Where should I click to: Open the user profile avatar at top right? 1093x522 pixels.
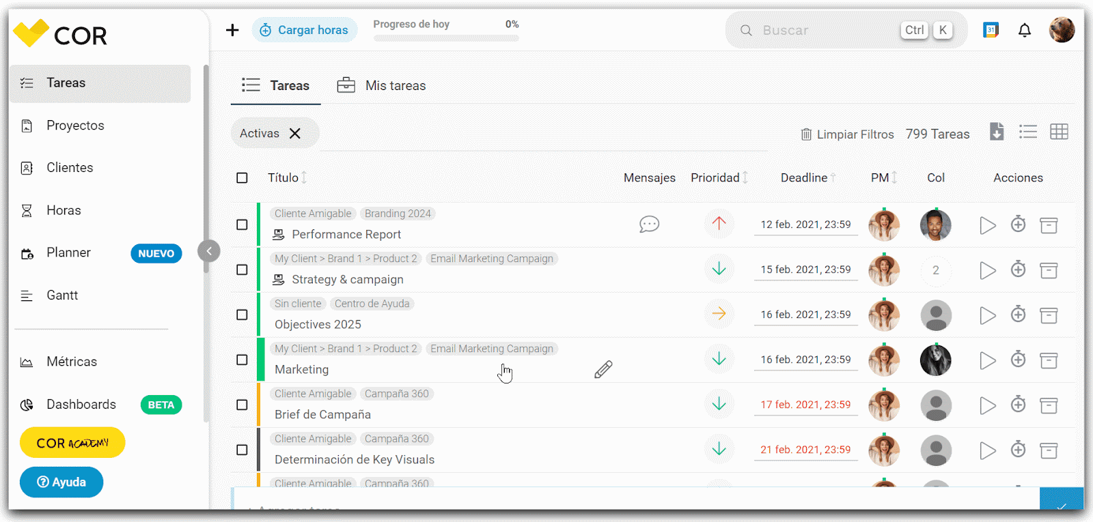pyautogui.click(x=1062, y=30)
